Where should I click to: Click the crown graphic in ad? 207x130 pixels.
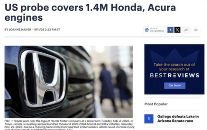coord(174,56)
